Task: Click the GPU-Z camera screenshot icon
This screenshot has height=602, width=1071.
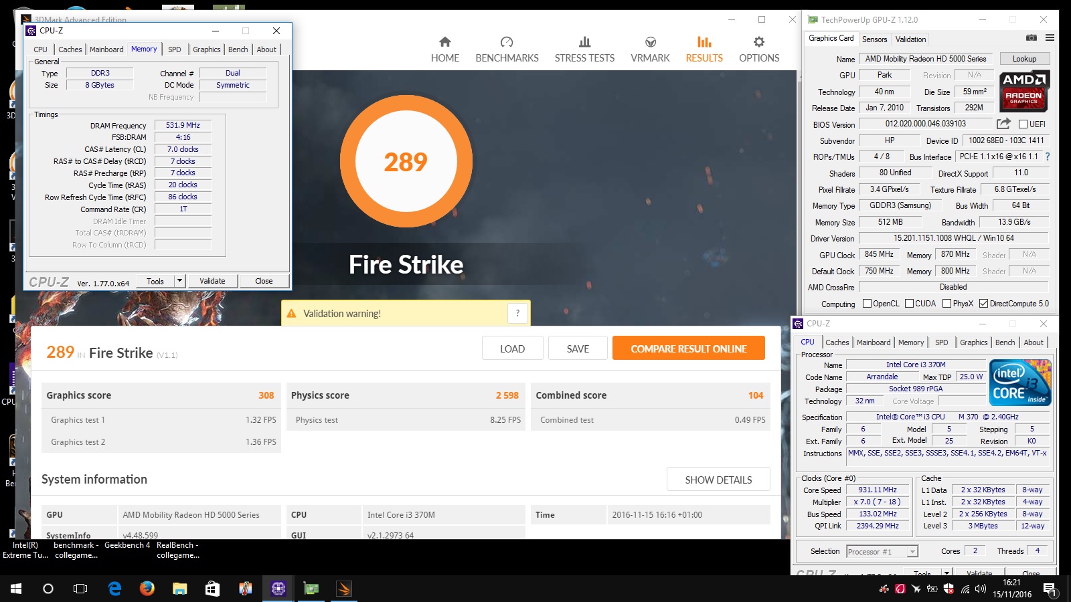Action: click(1032, 37)
